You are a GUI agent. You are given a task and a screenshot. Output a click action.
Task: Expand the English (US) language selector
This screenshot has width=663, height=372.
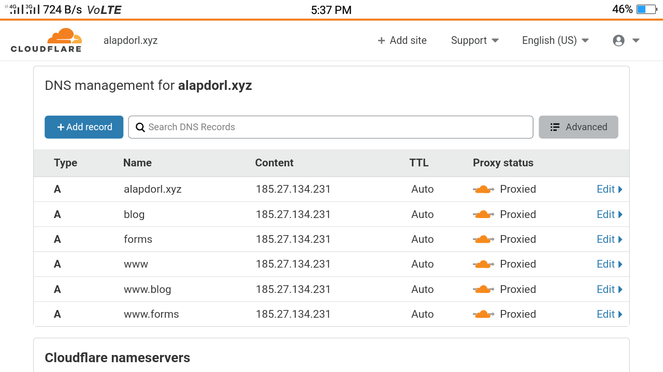(x=555, y=41)
